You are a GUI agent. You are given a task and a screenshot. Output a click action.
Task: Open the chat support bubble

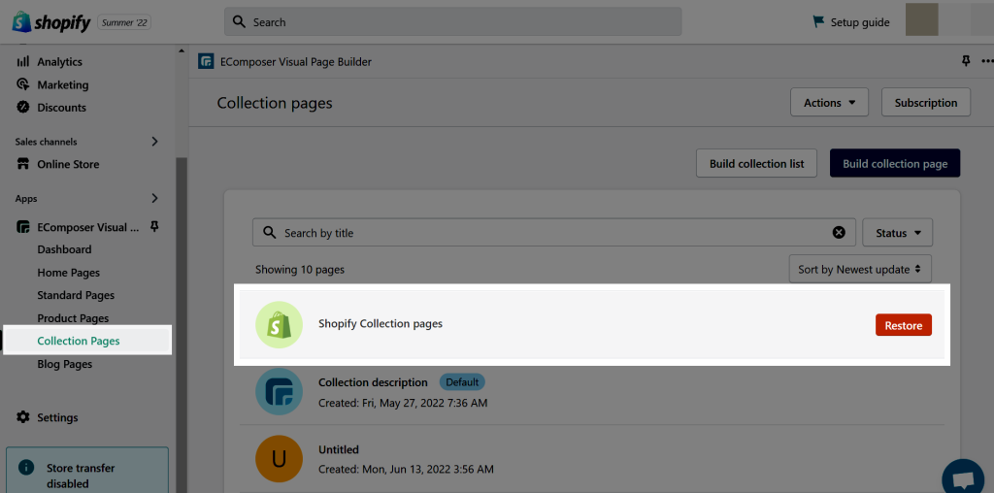963,477
